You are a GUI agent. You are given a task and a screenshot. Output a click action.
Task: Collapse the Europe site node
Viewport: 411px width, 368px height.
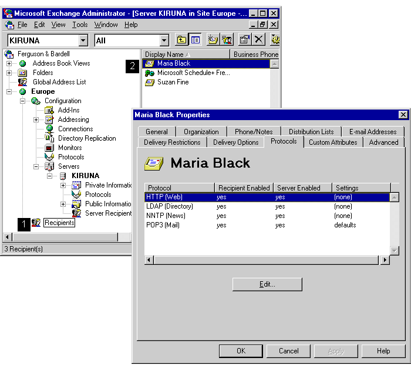[x=9, y=92]
